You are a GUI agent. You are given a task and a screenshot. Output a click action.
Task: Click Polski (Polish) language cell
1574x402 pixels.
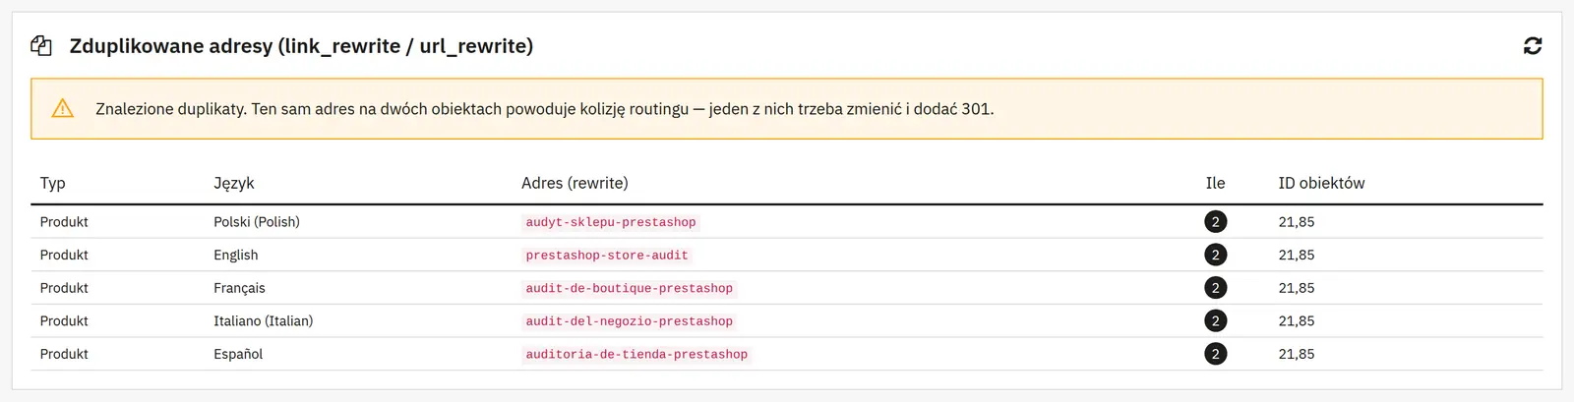click(x=257, y=222)
